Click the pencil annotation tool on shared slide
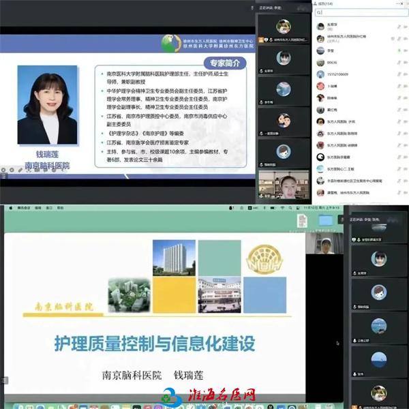 20,170
